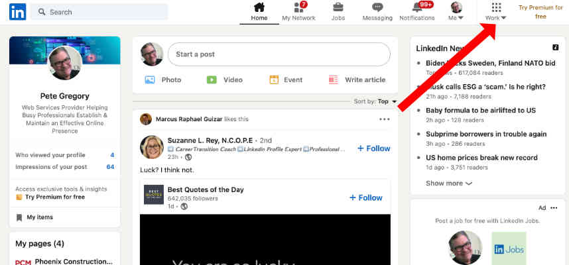This screenshot has width=569, height=265.
Task: Click Try Premium for free top link
Action: [x=540, y=12]
